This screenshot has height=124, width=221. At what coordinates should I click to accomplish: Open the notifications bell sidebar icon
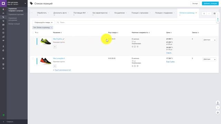point(3,9)
